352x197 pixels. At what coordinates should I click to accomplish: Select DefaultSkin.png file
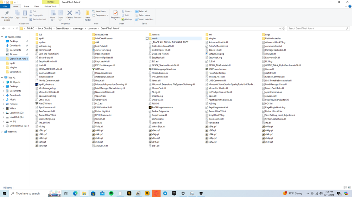click(215, 54)
